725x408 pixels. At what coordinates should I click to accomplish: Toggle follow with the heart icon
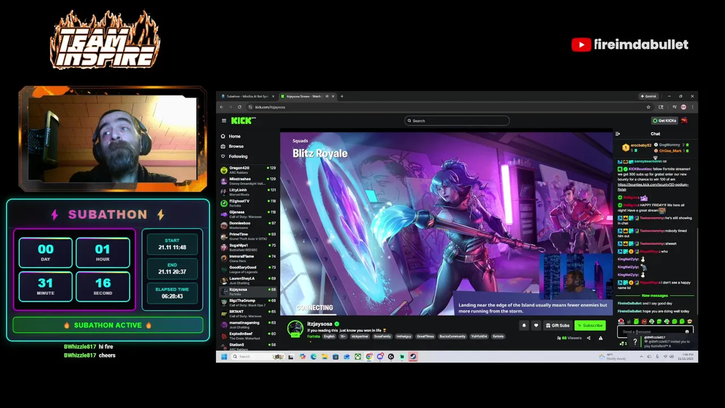pyautogui.click(x=536, y=325)
